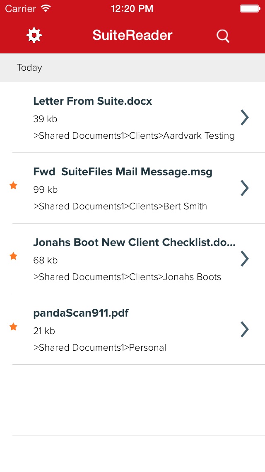265x472 pixels.
Task: Select the Jonahs Boots folder path
Action: coord(127,277)
